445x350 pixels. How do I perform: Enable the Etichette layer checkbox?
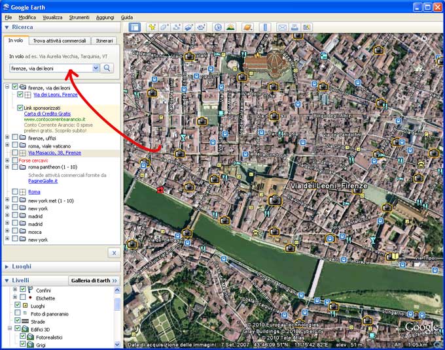(x=23, y=297)
